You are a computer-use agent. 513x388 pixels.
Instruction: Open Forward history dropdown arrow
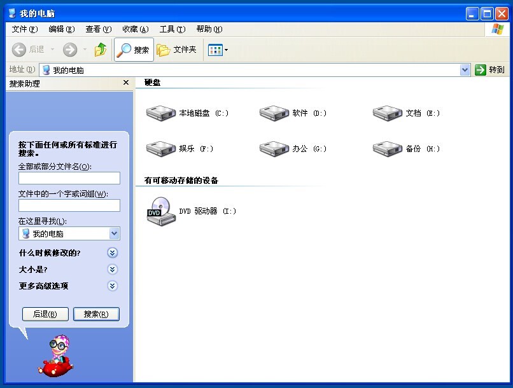pyautogui.click(x=85, y=50)
